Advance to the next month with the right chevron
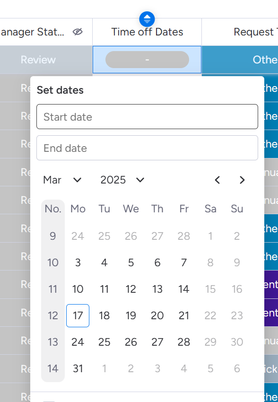 tap(242, 180)
